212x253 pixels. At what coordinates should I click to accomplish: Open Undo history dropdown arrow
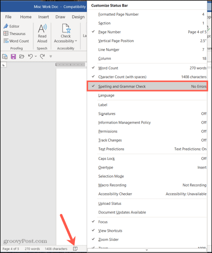(36, 56)
